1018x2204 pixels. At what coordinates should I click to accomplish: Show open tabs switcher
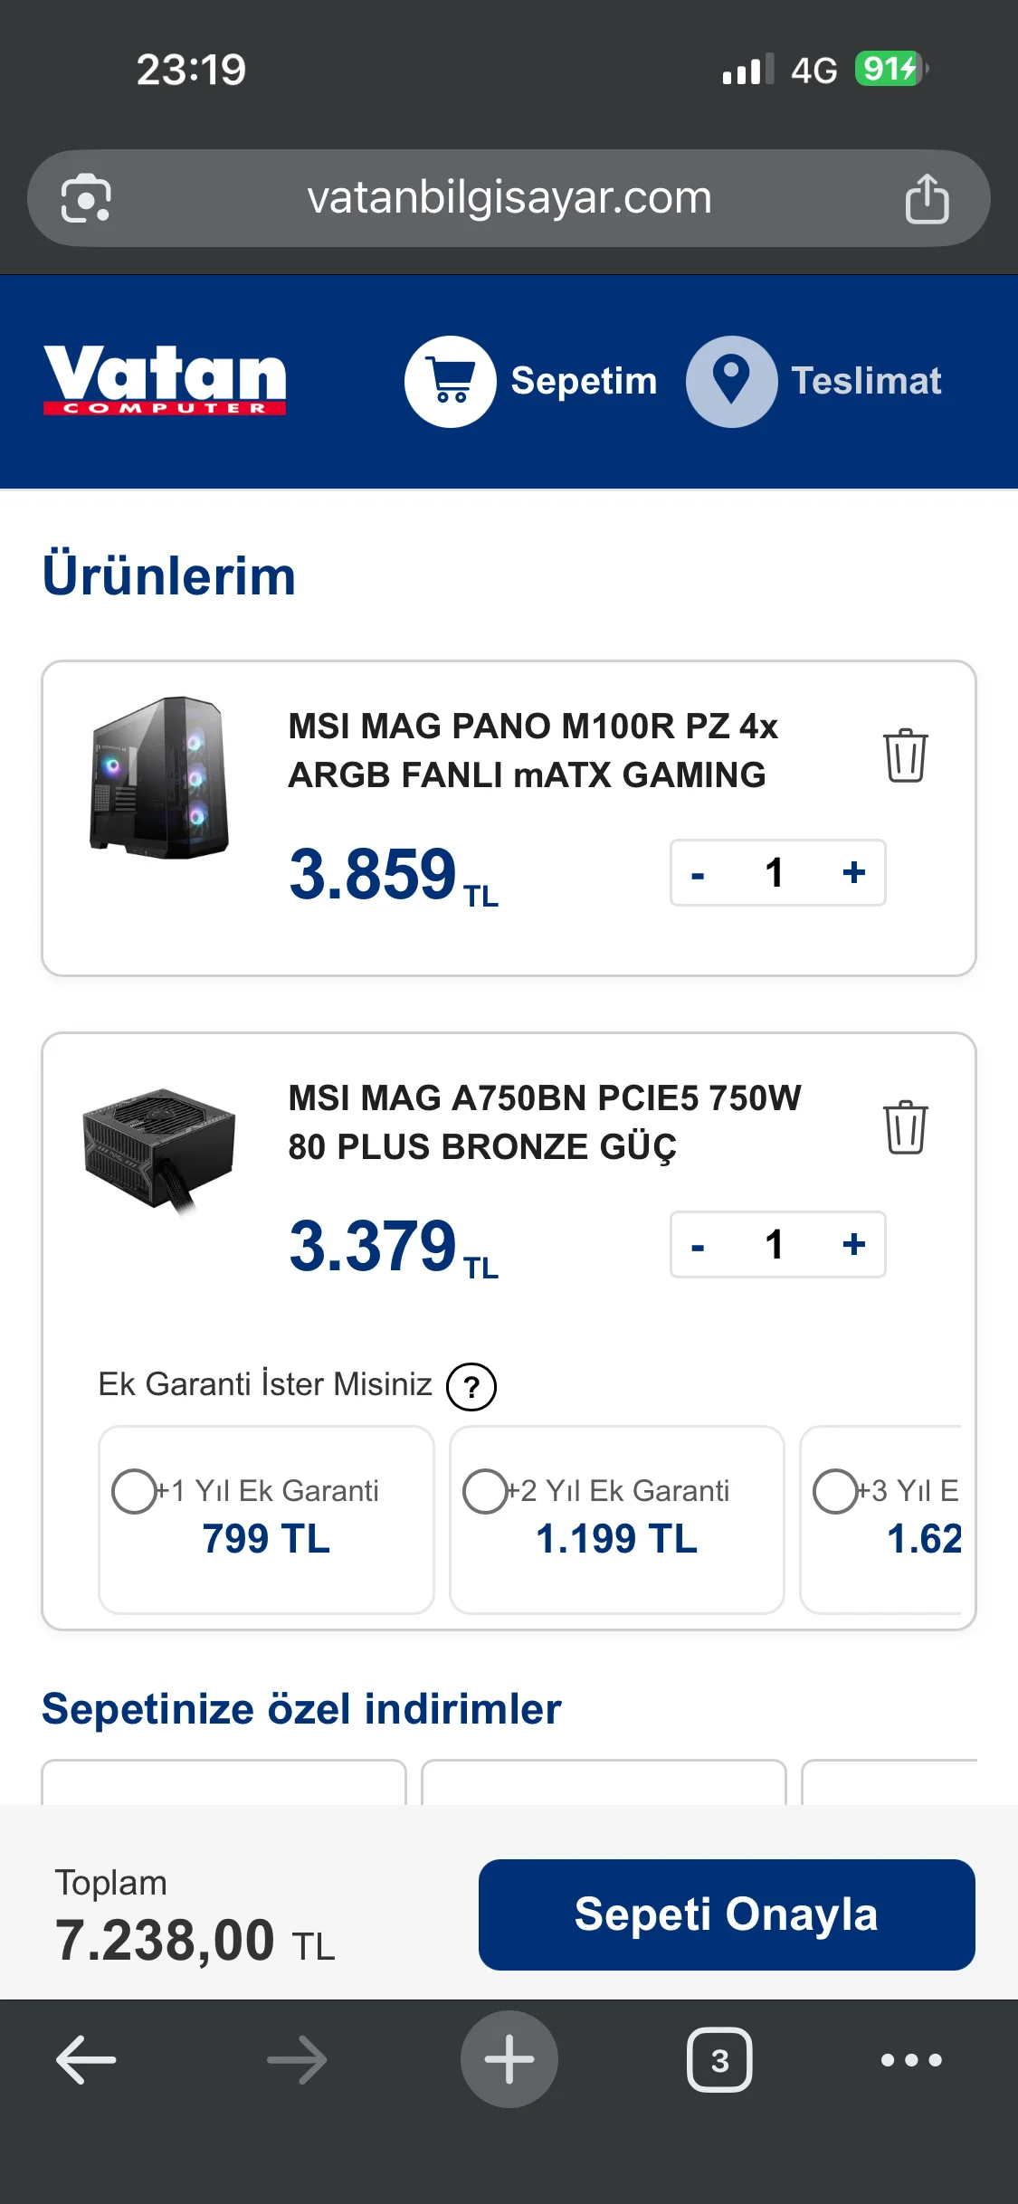pyautogui.click(x=719, y=2060)
